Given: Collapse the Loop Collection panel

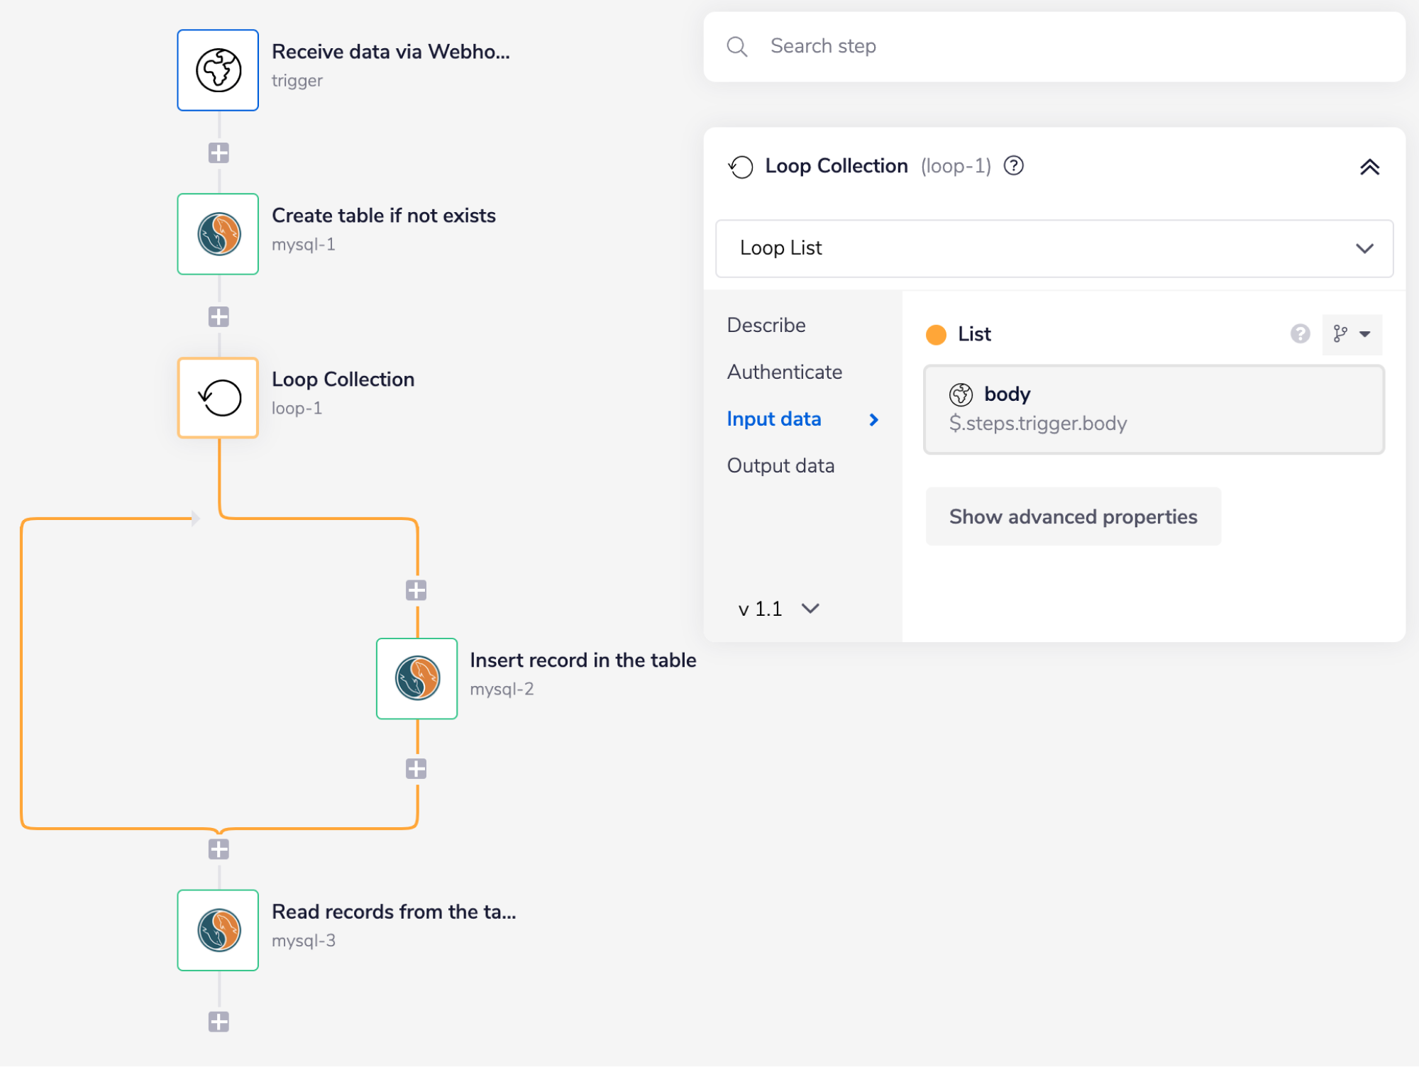Looking at the screenshot, I should point(1369,167).
